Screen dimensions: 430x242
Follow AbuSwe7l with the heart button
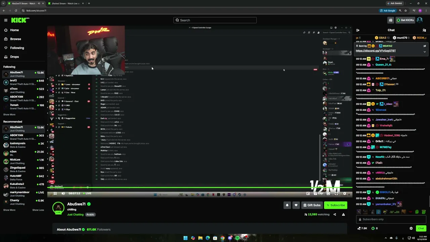coord(296,205)
